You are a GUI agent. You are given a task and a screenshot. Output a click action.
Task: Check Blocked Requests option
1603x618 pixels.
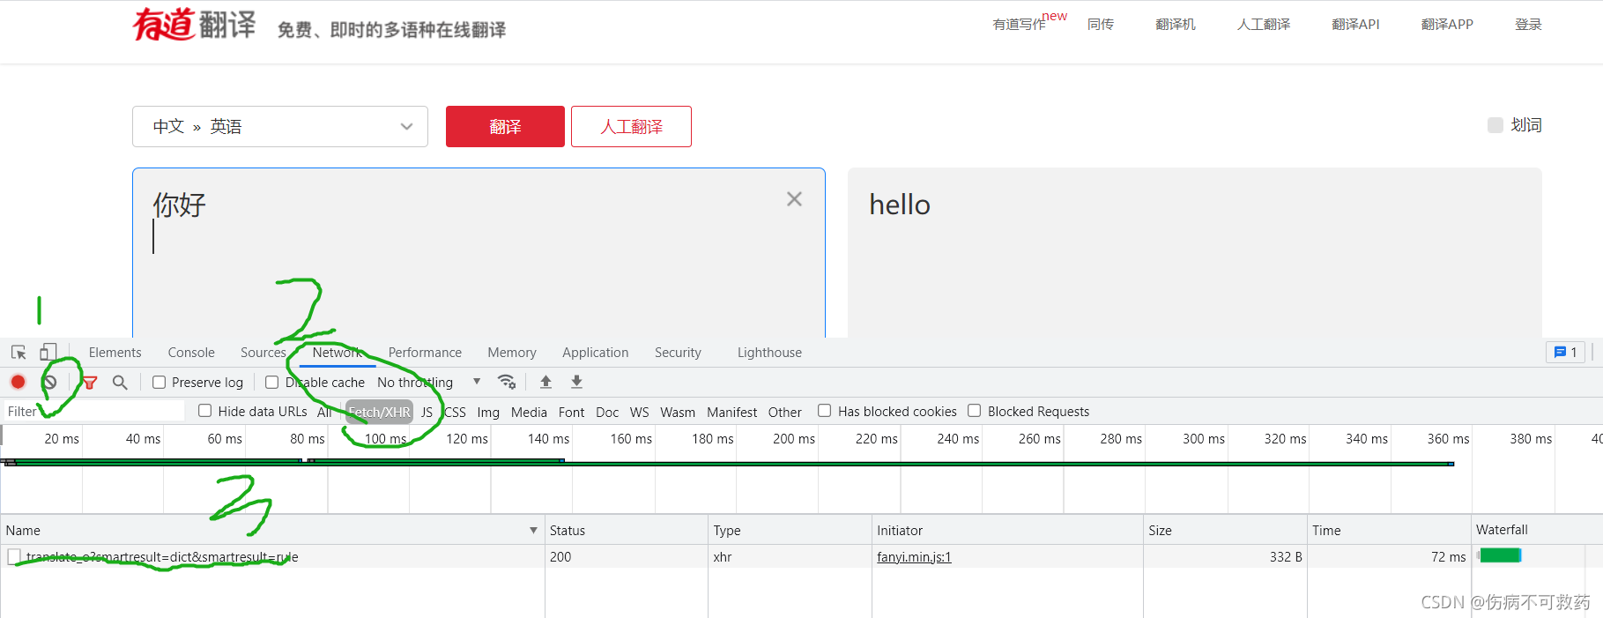[x=975, y=411]
